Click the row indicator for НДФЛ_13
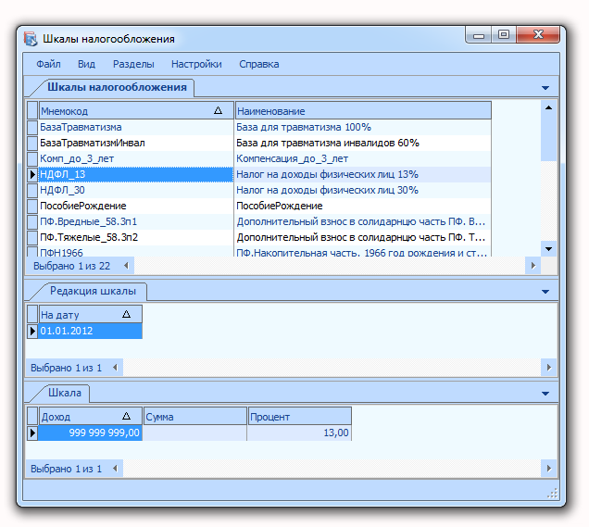 (x=32, y=175)
